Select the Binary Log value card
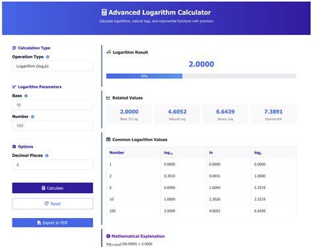This screenshot has height=247, width=313. [x=225, y=115]
